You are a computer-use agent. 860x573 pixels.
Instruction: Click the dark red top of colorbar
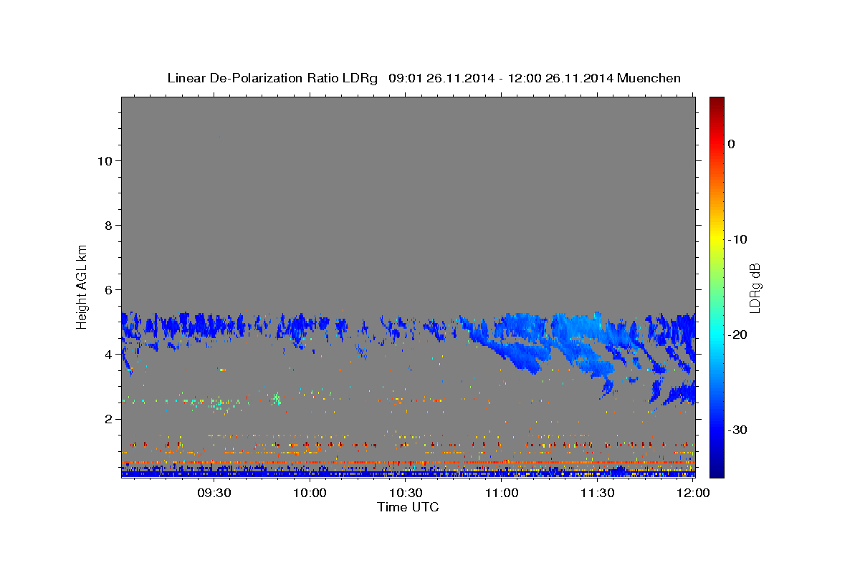(x=717, y=102)
